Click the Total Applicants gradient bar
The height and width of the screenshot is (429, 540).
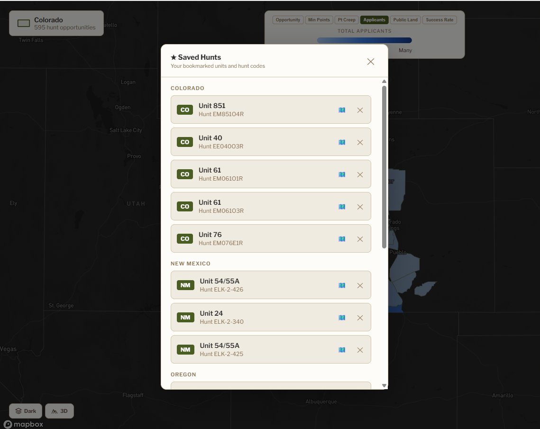click(x=364, y=40)
